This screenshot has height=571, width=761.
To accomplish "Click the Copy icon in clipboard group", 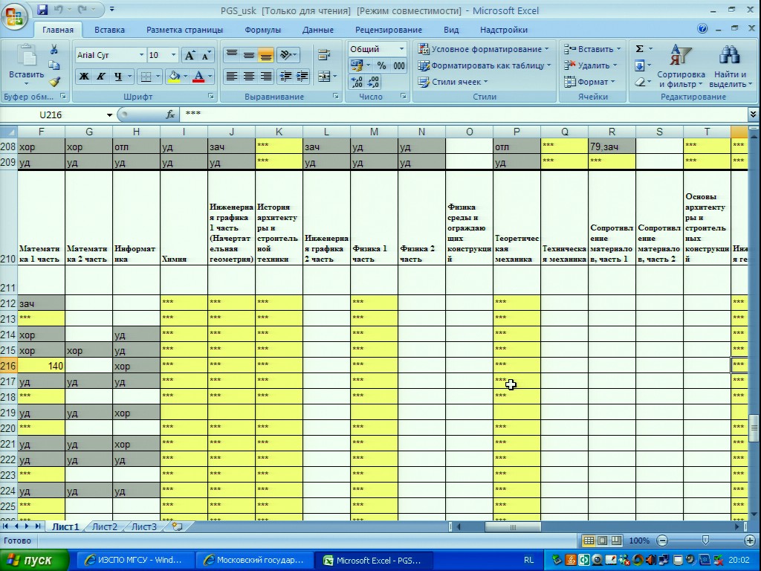I will 54,65.
